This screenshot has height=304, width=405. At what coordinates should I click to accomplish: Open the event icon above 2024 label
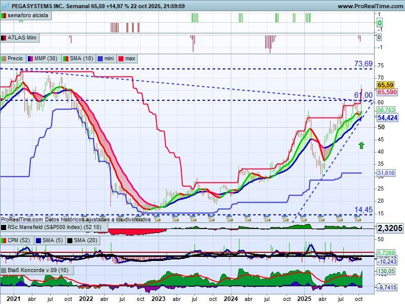(229, 219)
